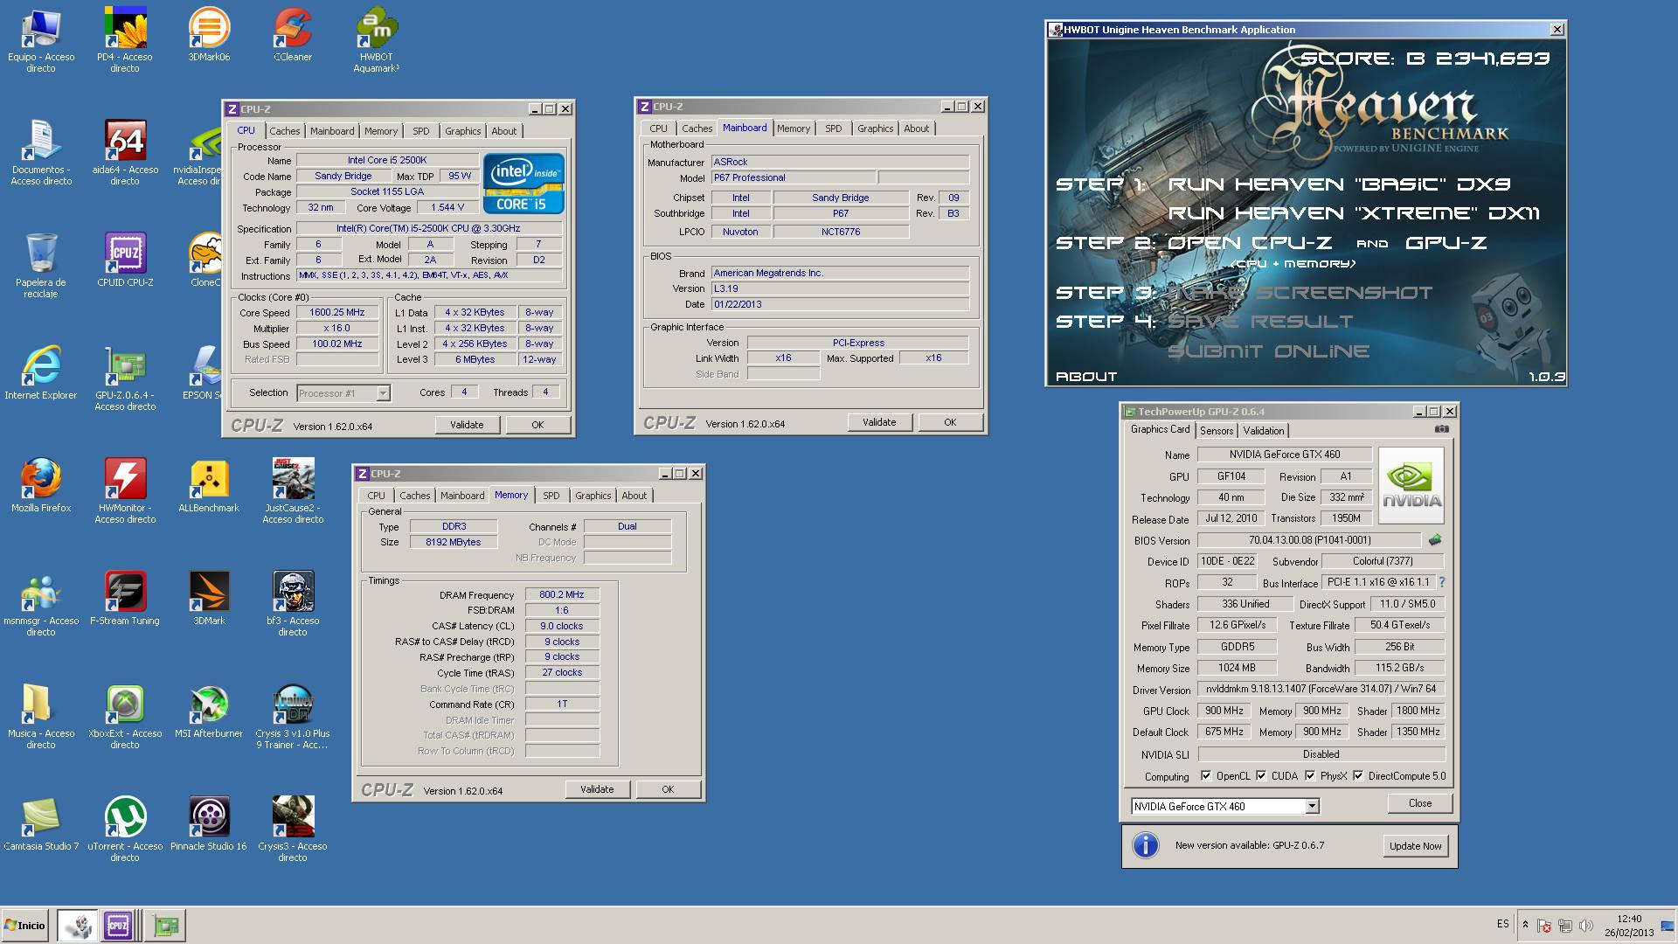This screenshot has height=944, width=1678.
Task: Open About tab in CPU-Z CPU window
Action: click(x=503, y=131)
